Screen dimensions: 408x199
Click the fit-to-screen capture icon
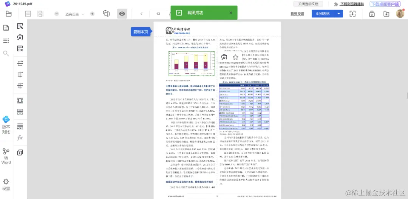(x=352, y=14)
